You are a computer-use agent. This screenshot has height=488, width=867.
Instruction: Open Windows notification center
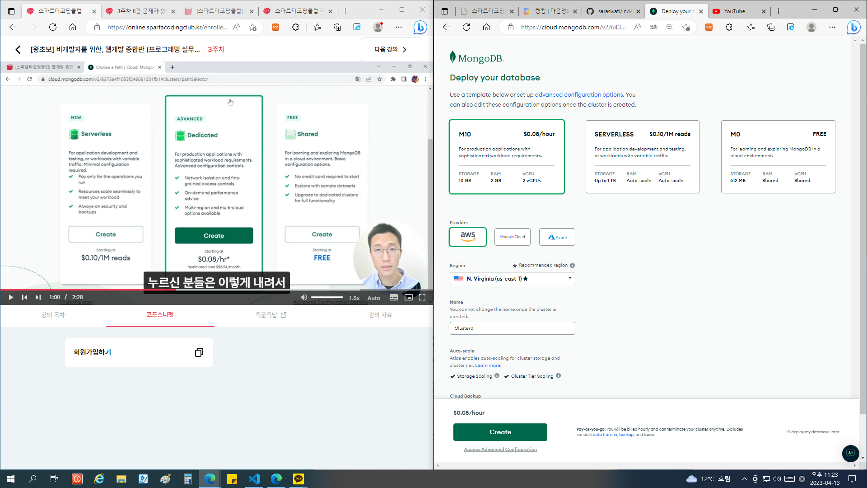pos(852,479)
